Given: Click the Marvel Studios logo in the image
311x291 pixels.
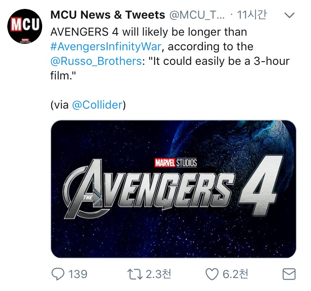Looking at the screenshot, I should [x=176, y=163].
